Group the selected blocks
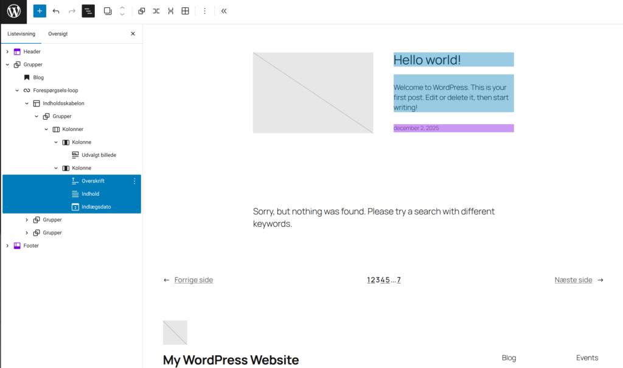This screenshot has width=623, height=368. [x=142, y=11]
